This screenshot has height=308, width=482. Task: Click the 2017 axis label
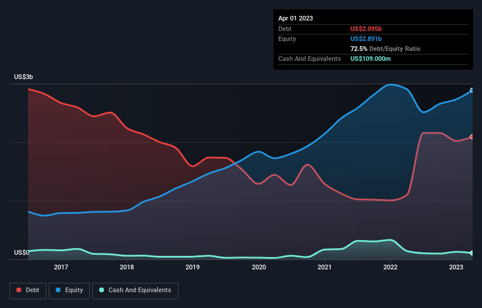coord(61,267)
